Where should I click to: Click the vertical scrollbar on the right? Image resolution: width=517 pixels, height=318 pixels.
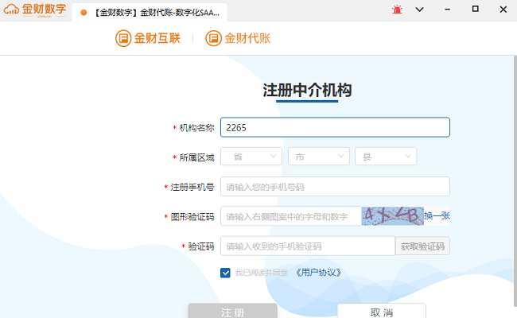point(515,181)
